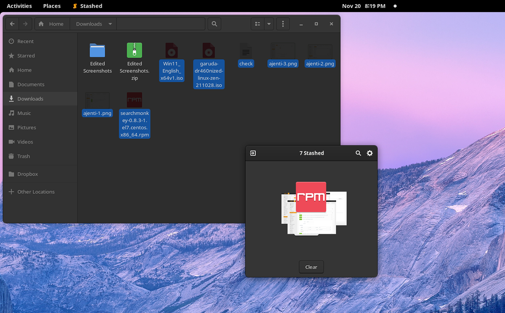505x313 pixels.
Task: Select the Edited Screenshots.zip archive
Action: click(x=135, y=51)
